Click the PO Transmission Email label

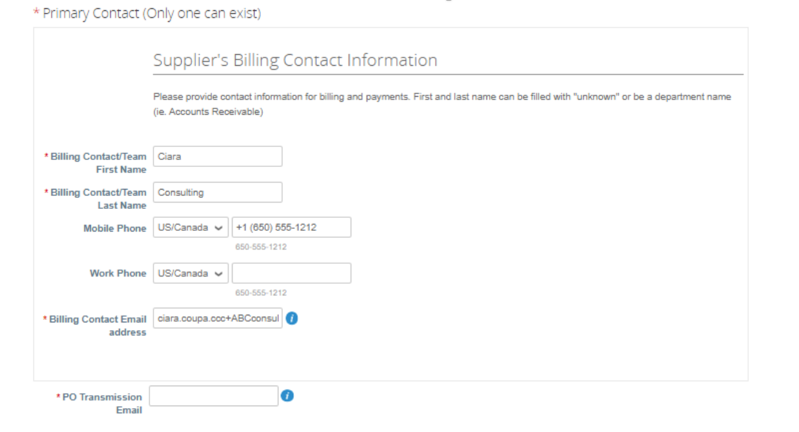102,403
